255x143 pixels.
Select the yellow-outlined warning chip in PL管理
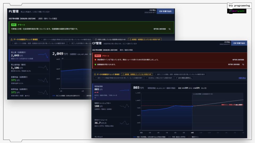pos(145,39)
